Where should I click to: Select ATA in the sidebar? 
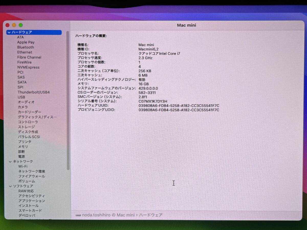coord(20,37)
